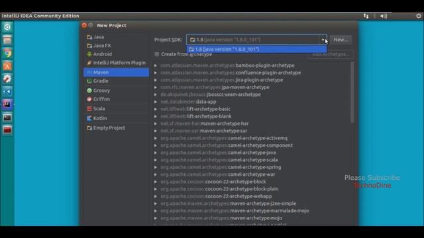424x238 pixels.
Task: Pick the IntelliJ Platform Plugin project type
Action: [x=116, y=63]
